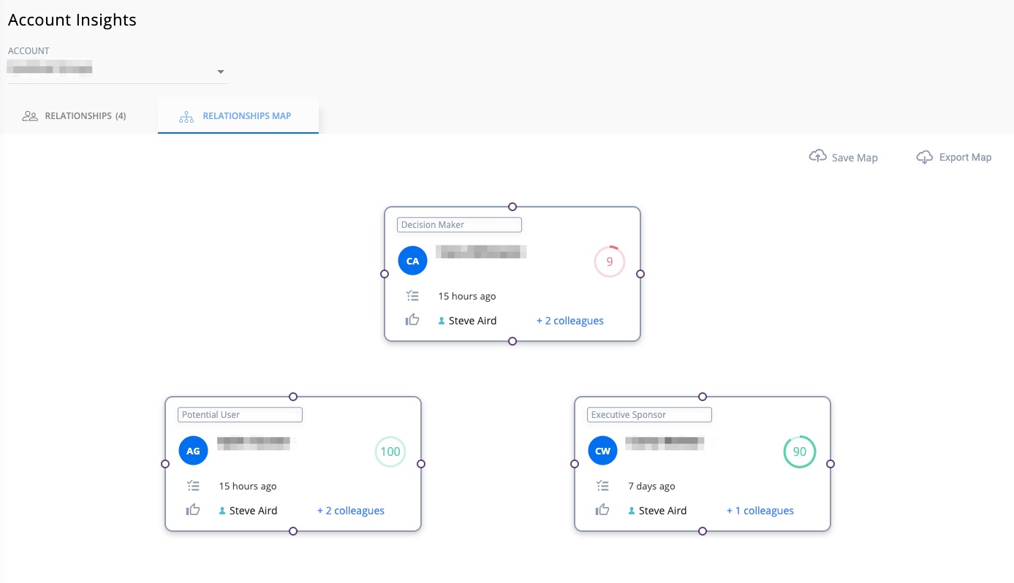Image resolution: width=1014 pixels, height=583 pixels.
Task: Open '+ 2 colleagues' on Decision Maker card
Action: point(570,321)
